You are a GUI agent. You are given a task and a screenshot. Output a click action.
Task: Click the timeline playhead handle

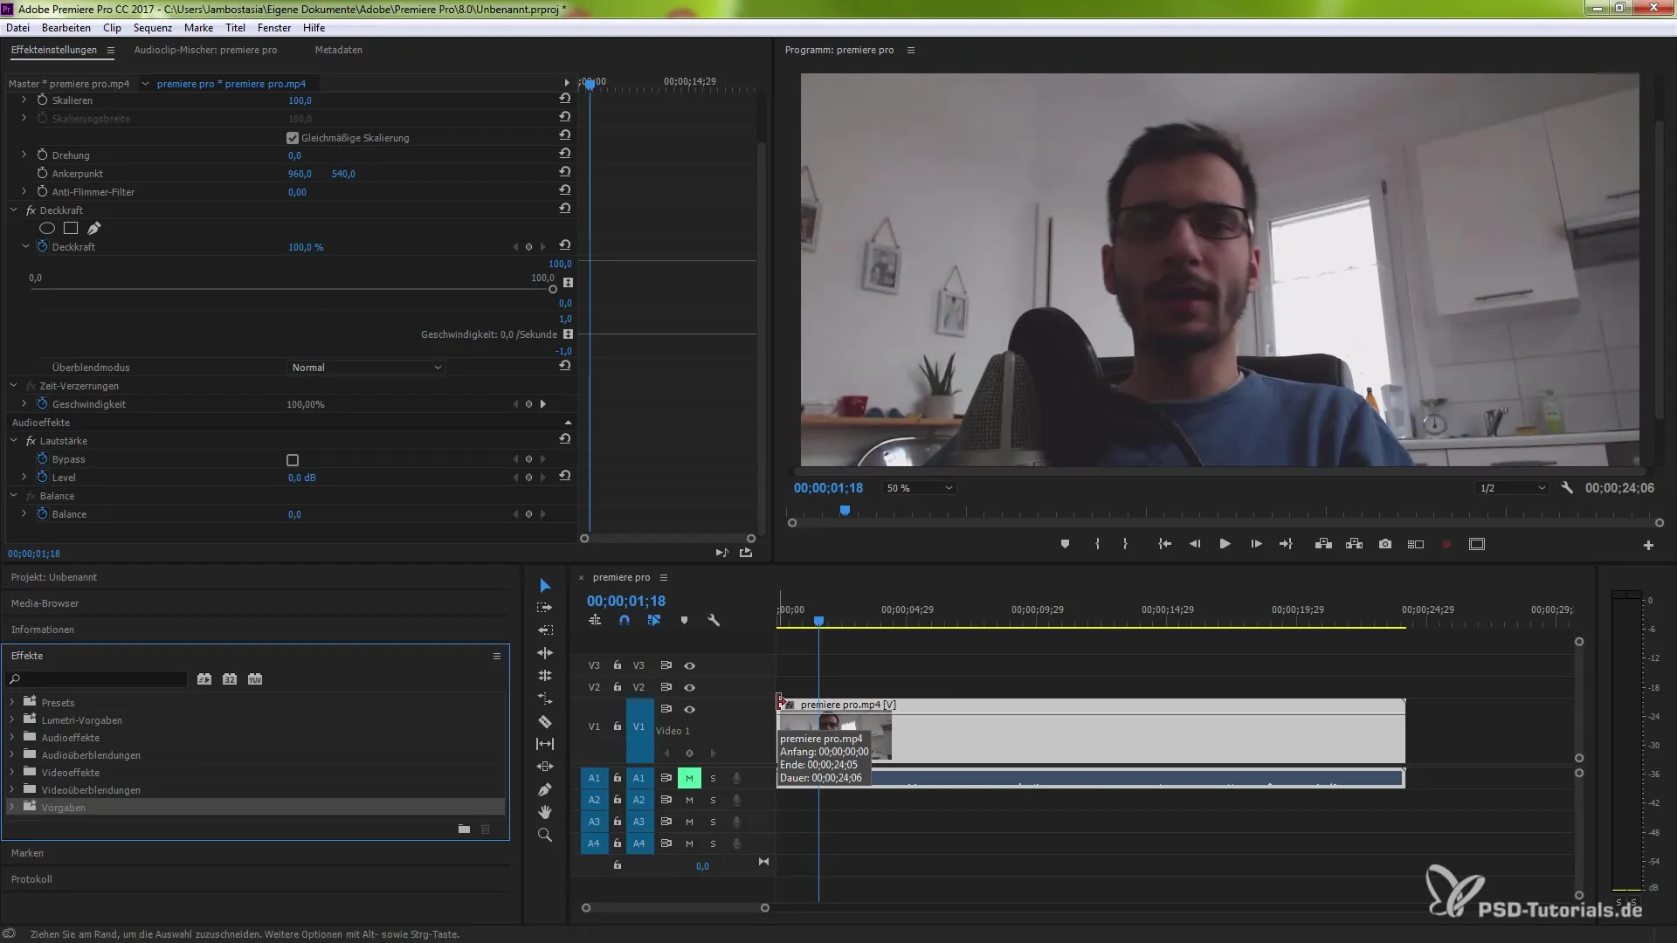coord(818,621)
